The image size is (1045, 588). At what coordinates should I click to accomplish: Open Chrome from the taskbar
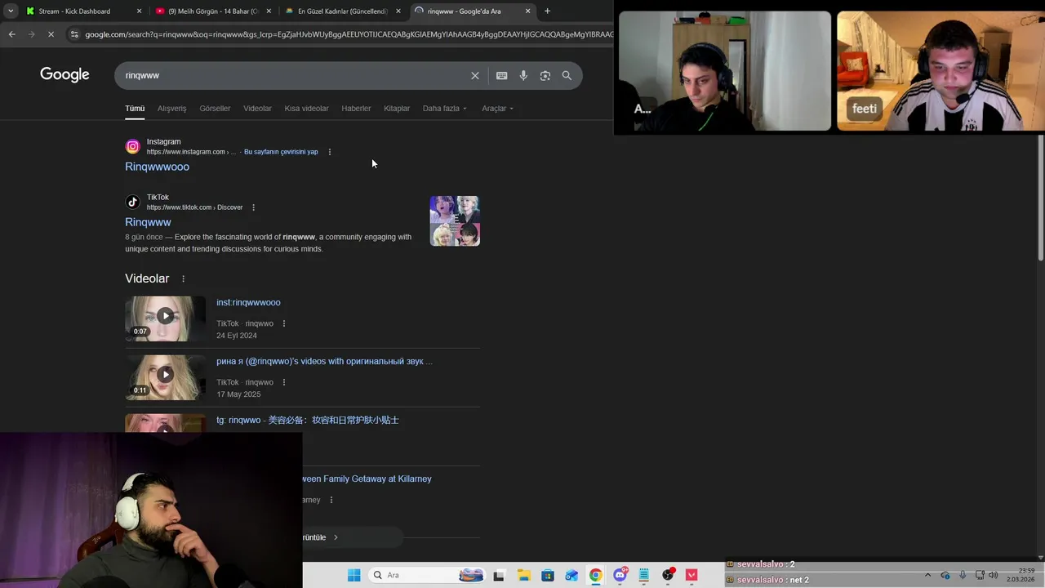[x=596, y=575]
